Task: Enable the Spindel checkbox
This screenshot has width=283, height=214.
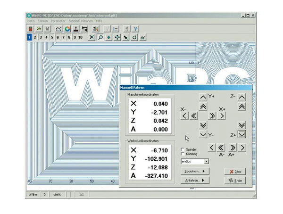Action: click(x=183, y=149)
